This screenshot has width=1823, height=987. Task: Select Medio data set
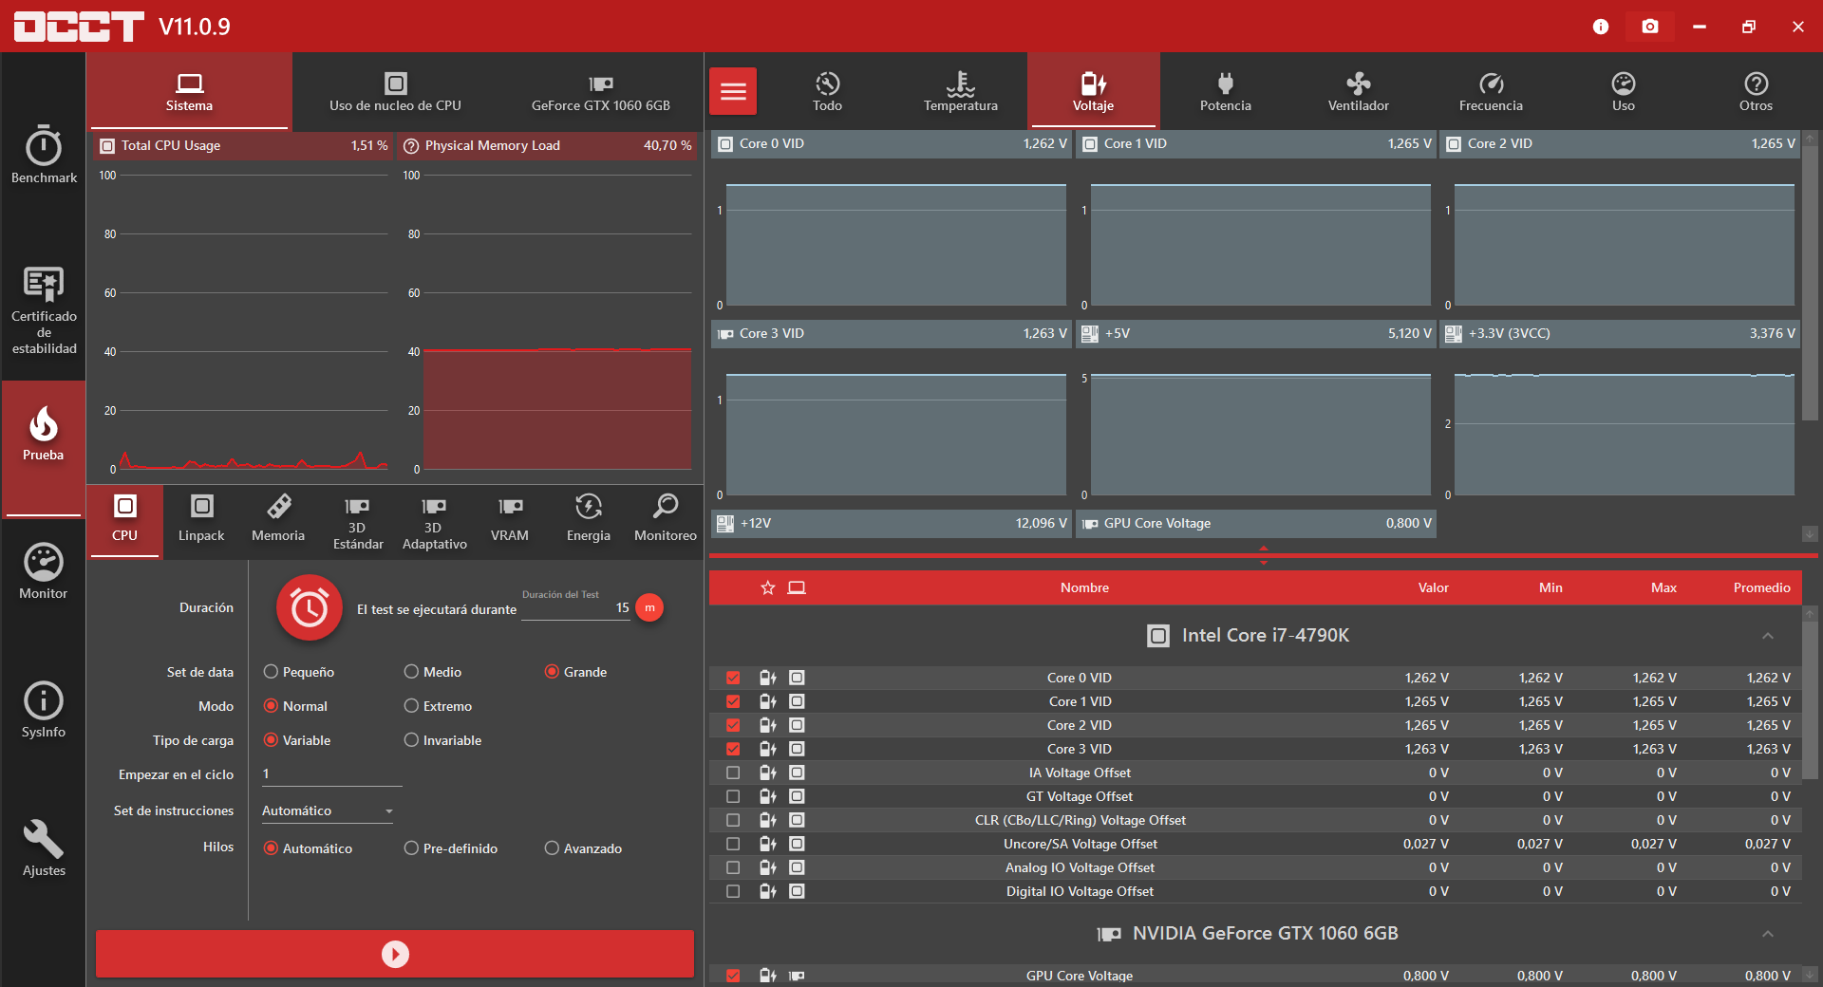coord(433,672)
